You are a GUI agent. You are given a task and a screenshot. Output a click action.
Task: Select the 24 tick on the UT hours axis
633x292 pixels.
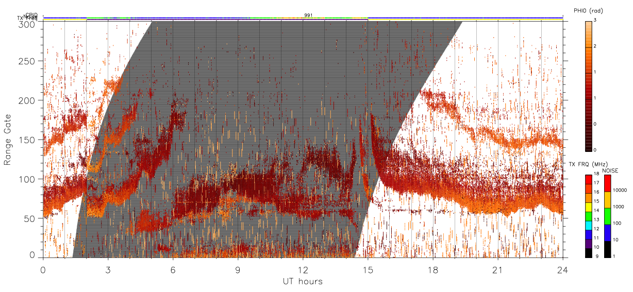point(563,270)
